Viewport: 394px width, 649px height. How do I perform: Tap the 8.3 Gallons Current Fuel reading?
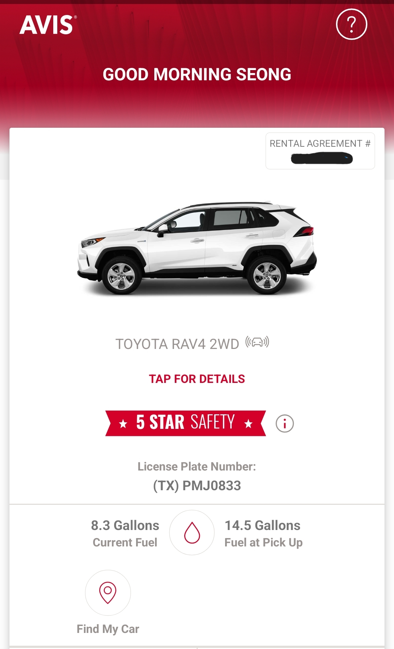pyautogui.click(x=125, y=533)
